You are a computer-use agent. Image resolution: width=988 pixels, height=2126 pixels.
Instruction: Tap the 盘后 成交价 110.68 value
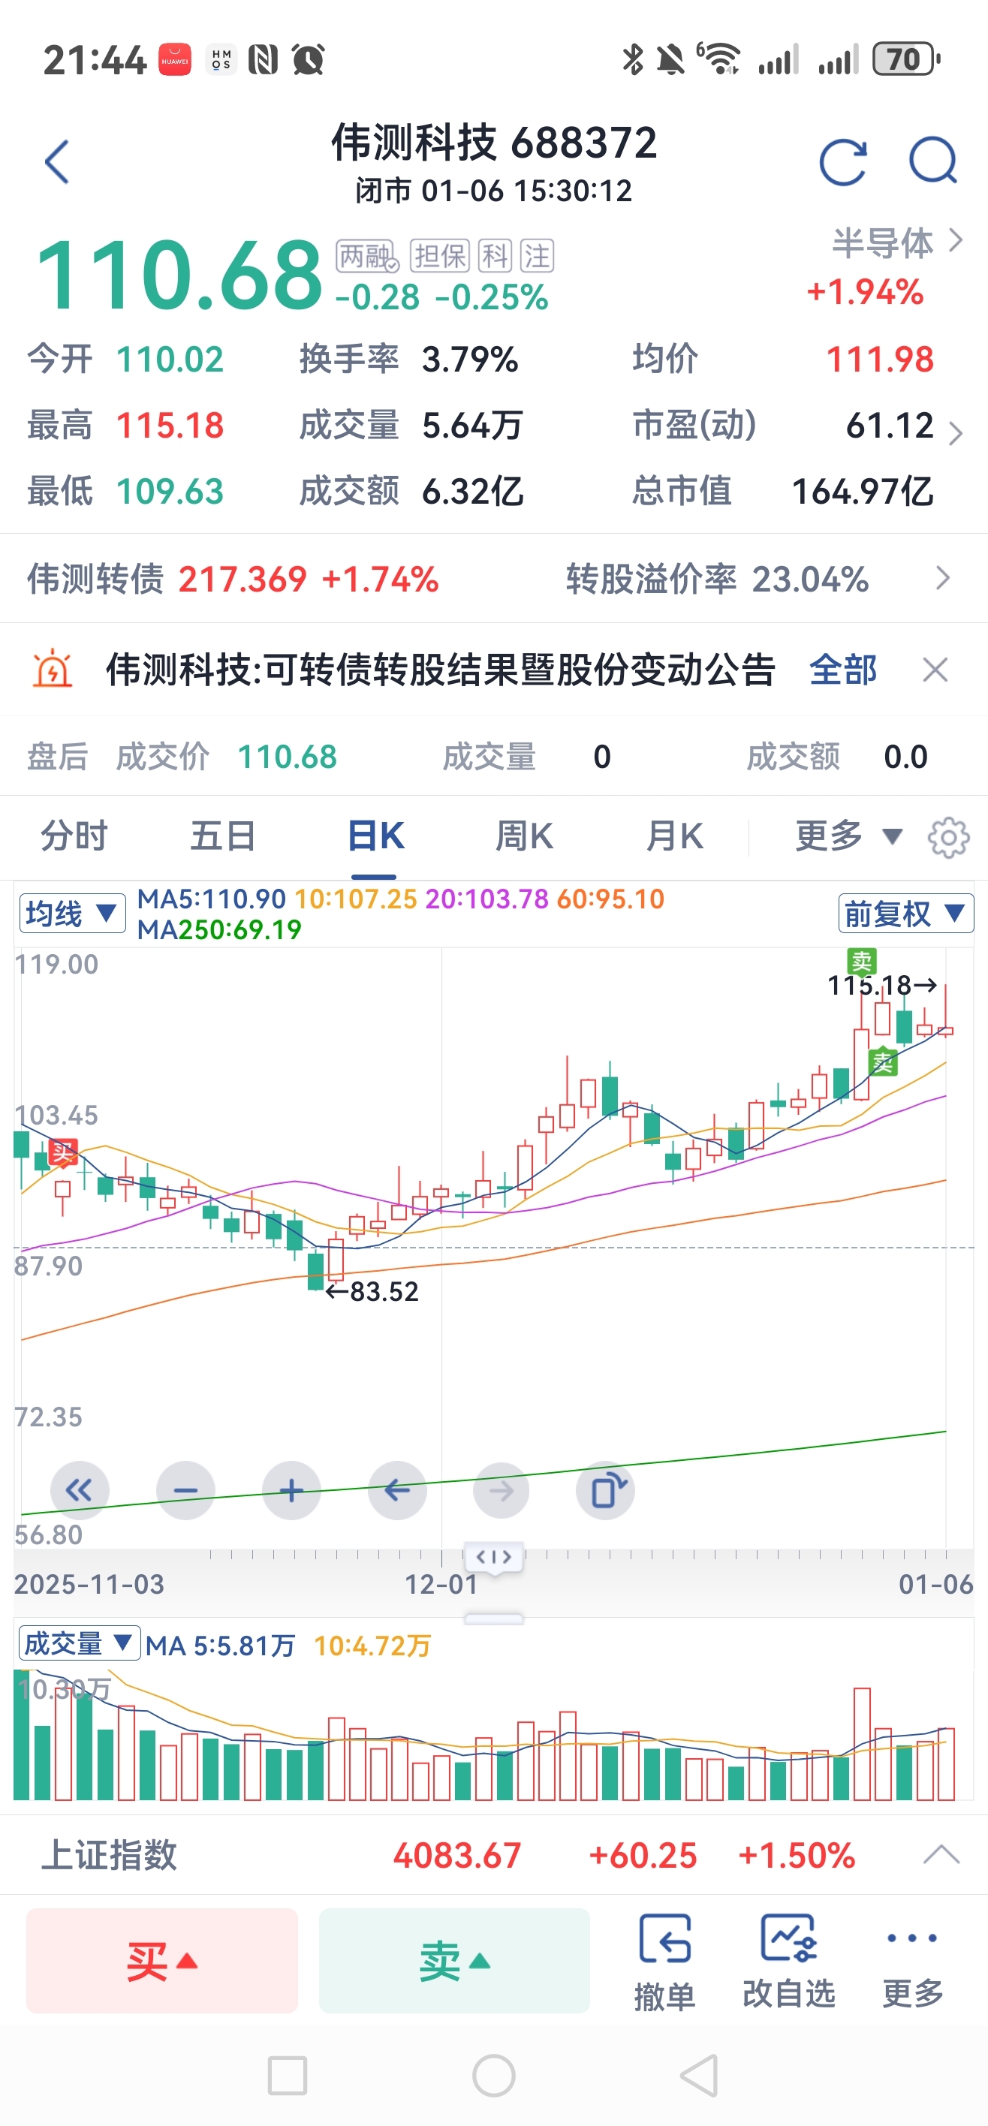coord(288,757)
